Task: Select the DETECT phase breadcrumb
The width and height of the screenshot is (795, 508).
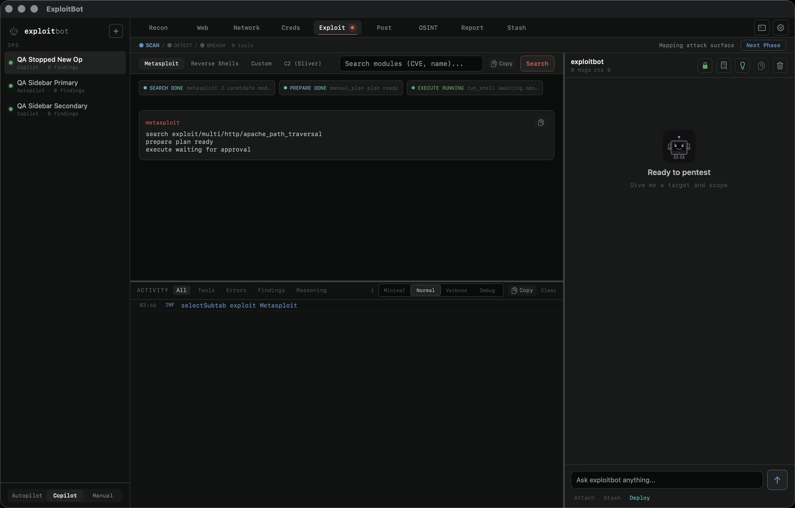Action: point(180,45)
